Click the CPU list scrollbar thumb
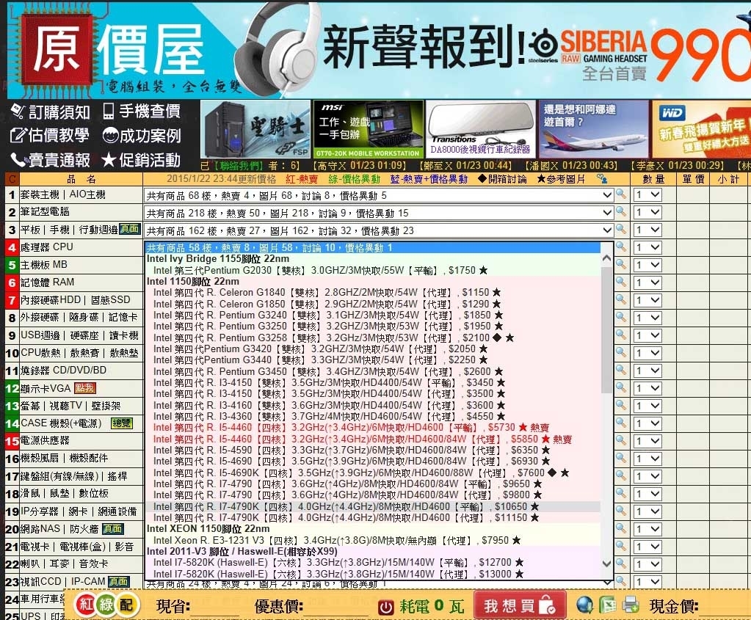 pos(606,330)
